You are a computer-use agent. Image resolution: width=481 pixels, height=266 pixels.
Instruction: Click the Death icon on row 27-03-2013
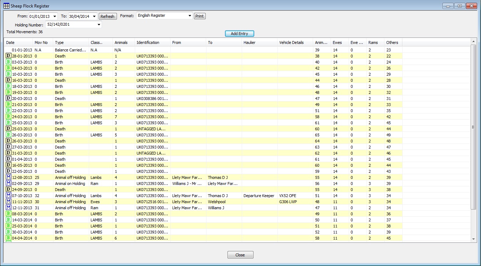[x=9, y=147]
